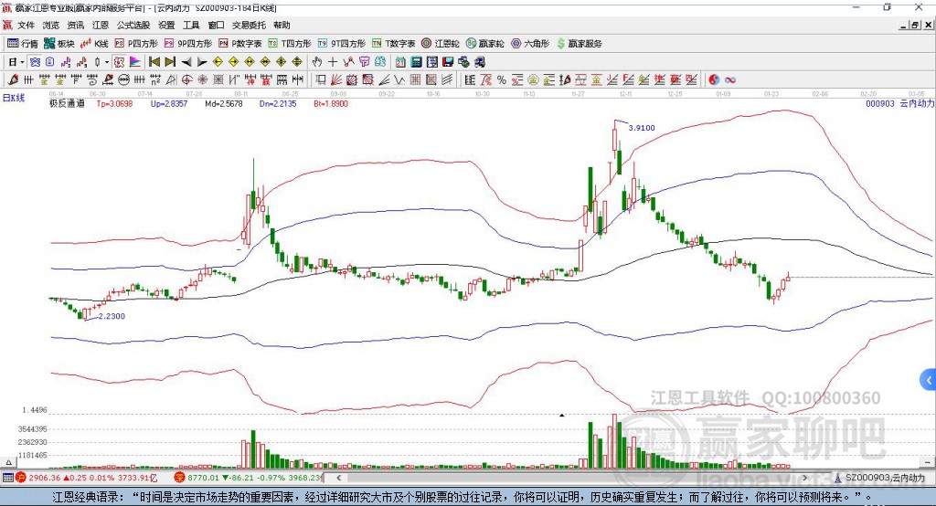Screen dimensions: 936x506
Task: Expand the blue side panel arrow
Action: (x=929, y=380)
